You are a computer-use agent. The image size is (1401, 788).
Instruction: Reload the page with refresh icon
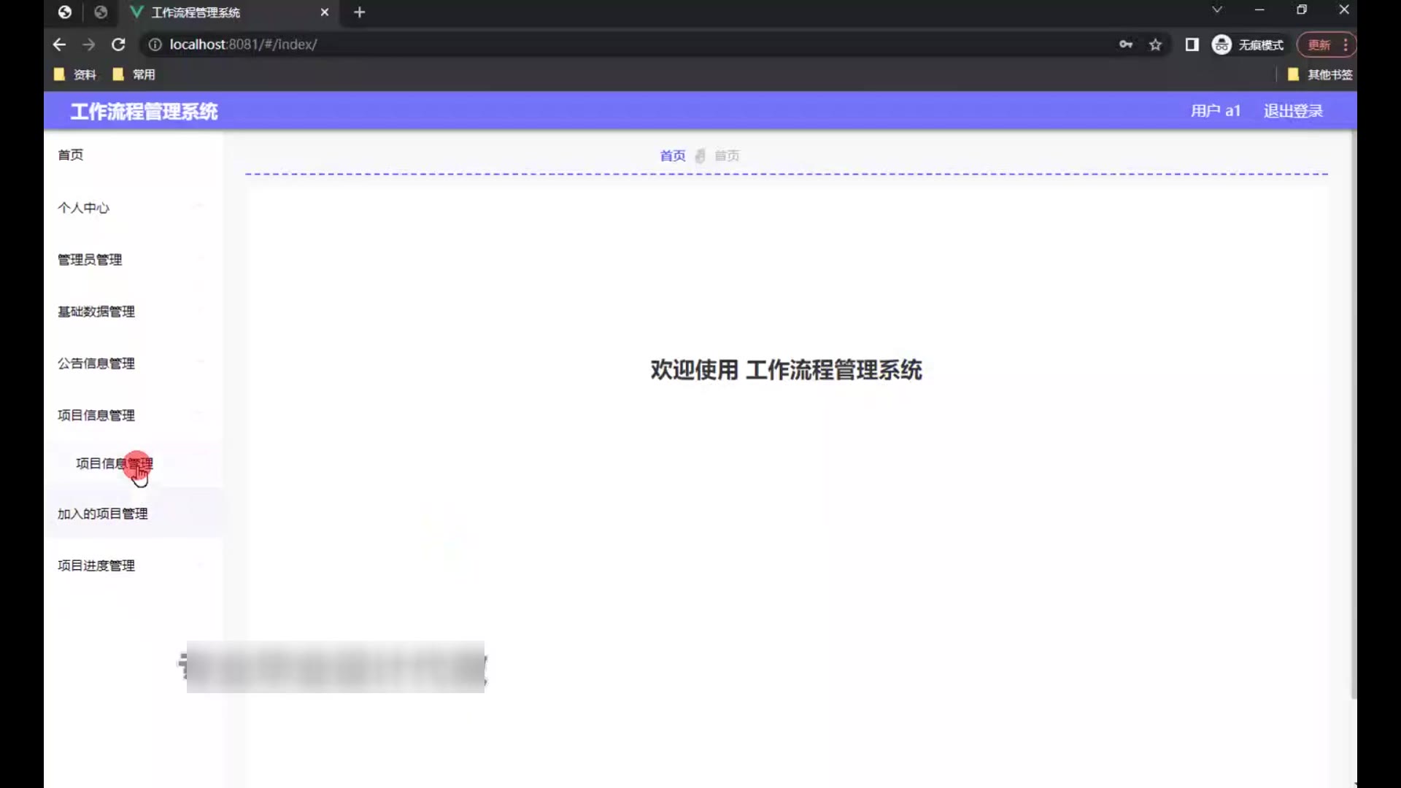(x=118, y=45)
